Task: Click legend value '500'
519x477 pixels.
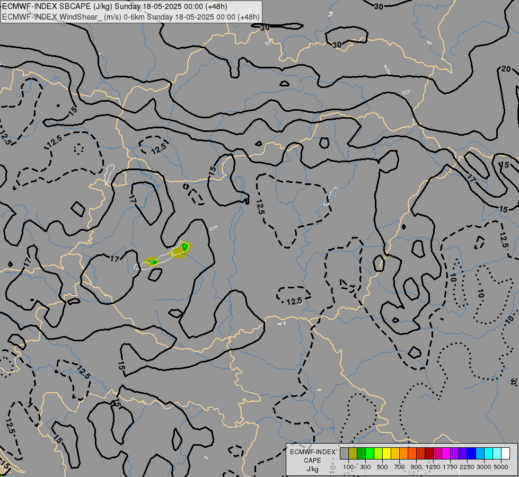Action: [382, 467]
